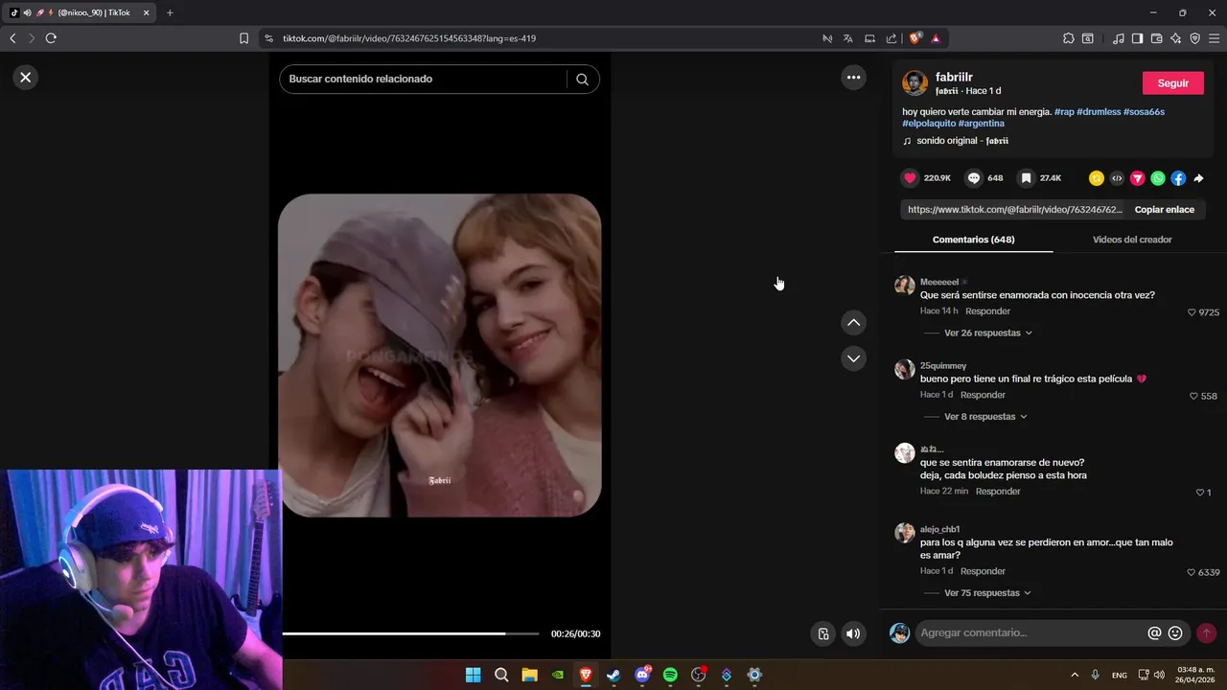Screen dimensions: 1227x690
Task: Open page translate icon in address bar
Action: pyautogui.click(x=847, y=38)
